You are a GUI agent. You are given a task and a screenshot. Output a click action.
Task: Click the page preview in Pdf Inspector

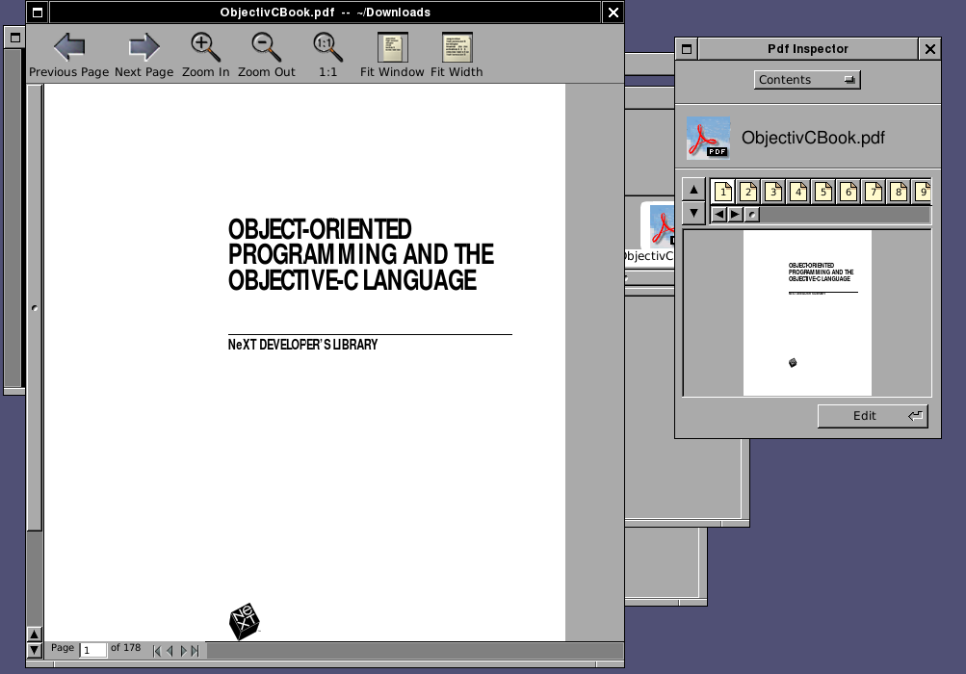tap(807, 313)
